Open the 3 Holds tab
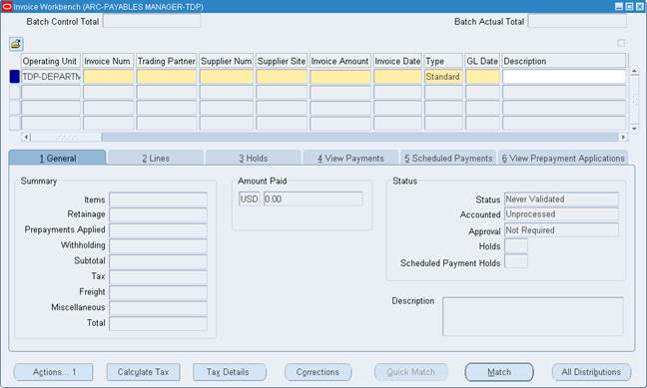 coord(253,159)
